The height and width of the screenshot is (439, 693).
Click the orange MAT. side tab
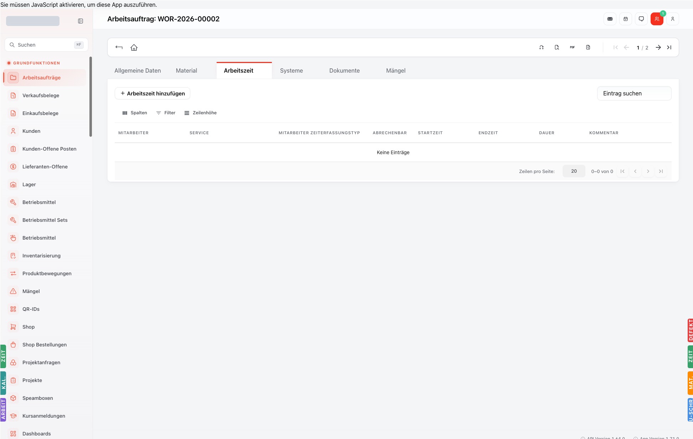tap(690, 383)
